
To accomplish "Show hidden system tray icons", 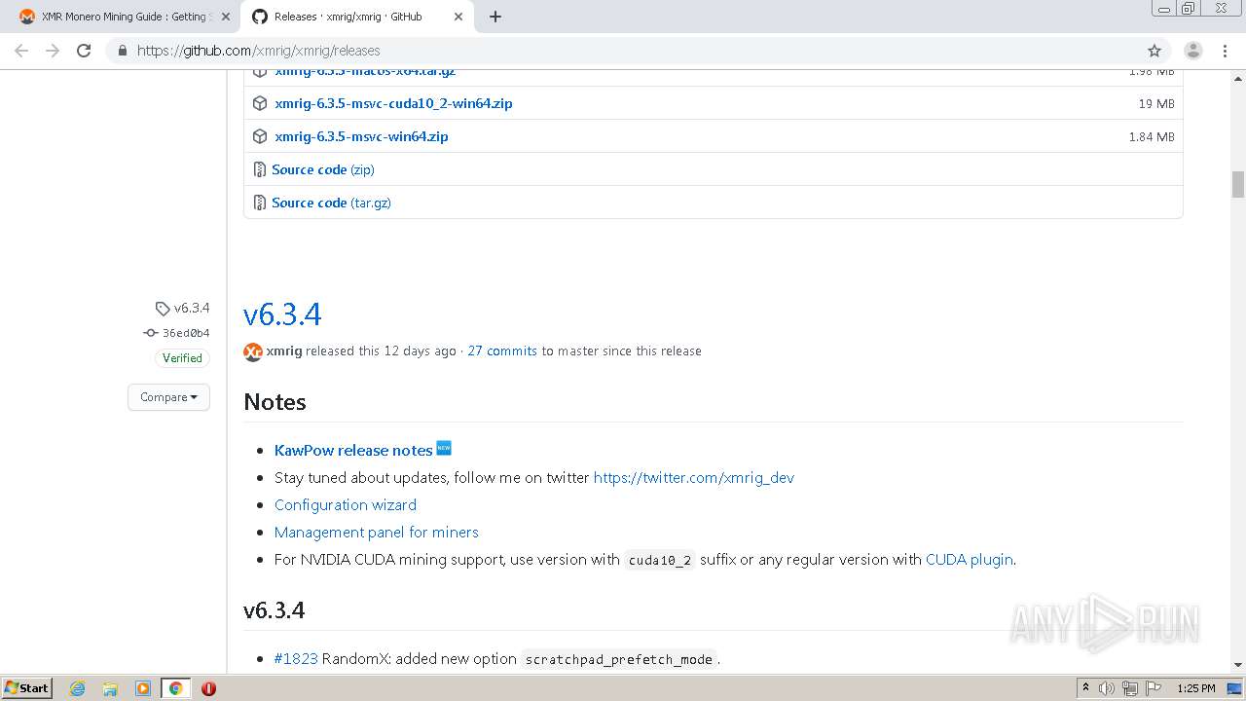I will pyautogui.click(x=1085, y=687).
